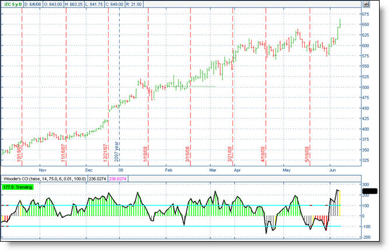Click the Nov label on time axis
Image resolution: width=389 pixels, height=251 pixels.
pos(43,170)
